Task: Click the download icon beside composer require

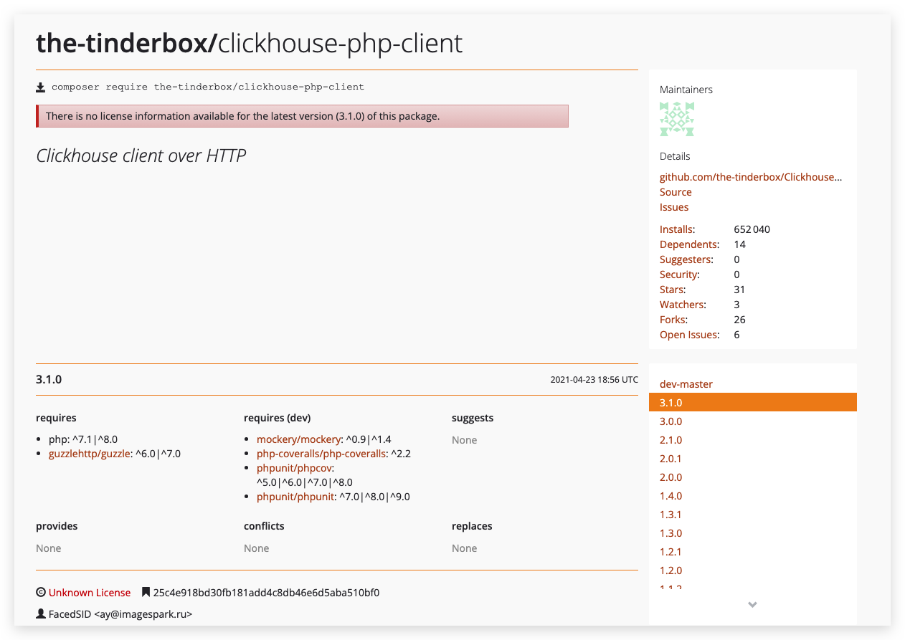Action: (41, 87)
